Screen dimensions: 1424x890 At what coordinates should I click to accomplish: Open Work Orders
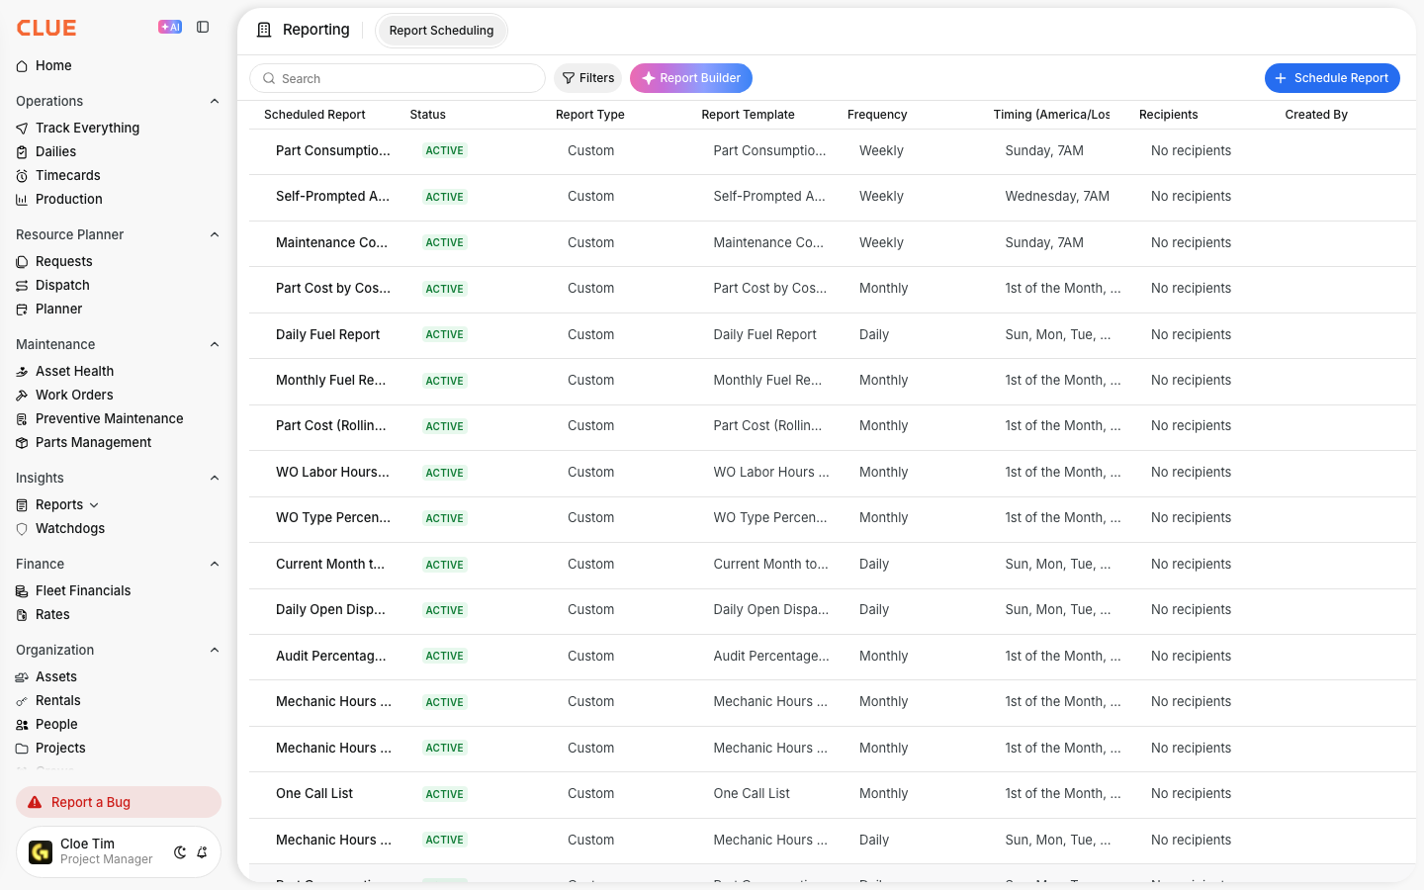[x=74, y=395]
